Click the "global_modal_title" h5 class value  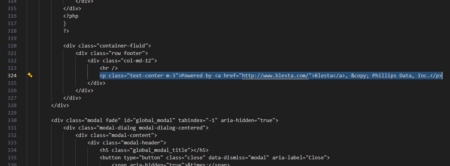coord(161,150)
